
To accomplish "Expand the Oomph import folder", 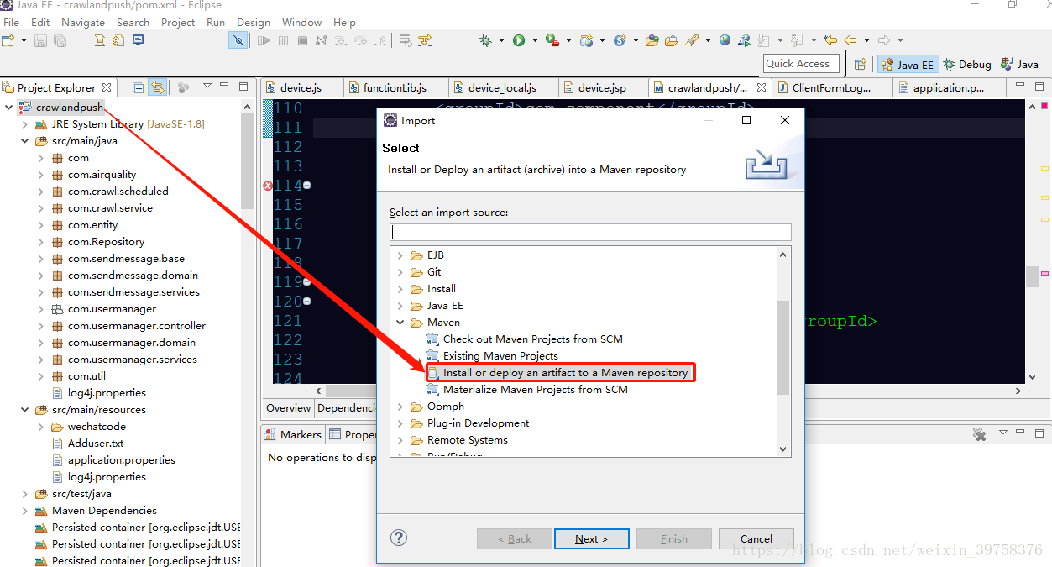I will [400, 407].
